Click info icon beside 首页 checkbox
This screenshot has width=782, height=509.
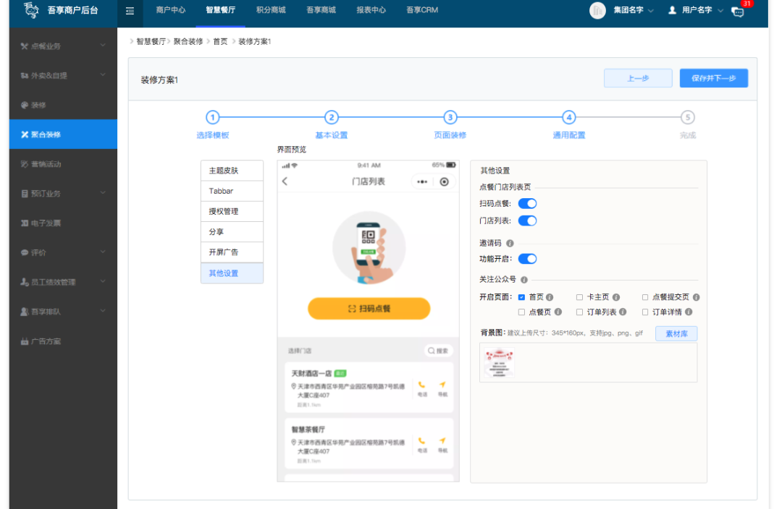550,297
